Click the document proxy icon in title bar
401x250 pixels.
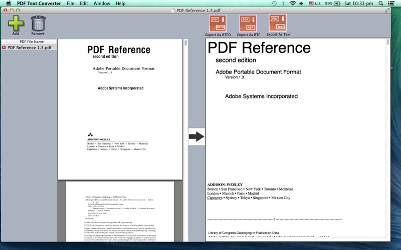pyautogui.click(x=173, y=10)
